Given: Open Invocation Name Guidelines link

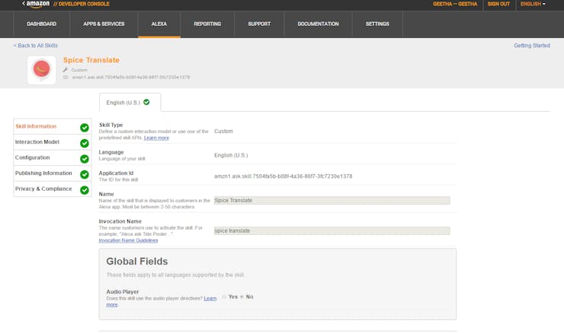Looking at the screenshot, I should tap(128, 240).
